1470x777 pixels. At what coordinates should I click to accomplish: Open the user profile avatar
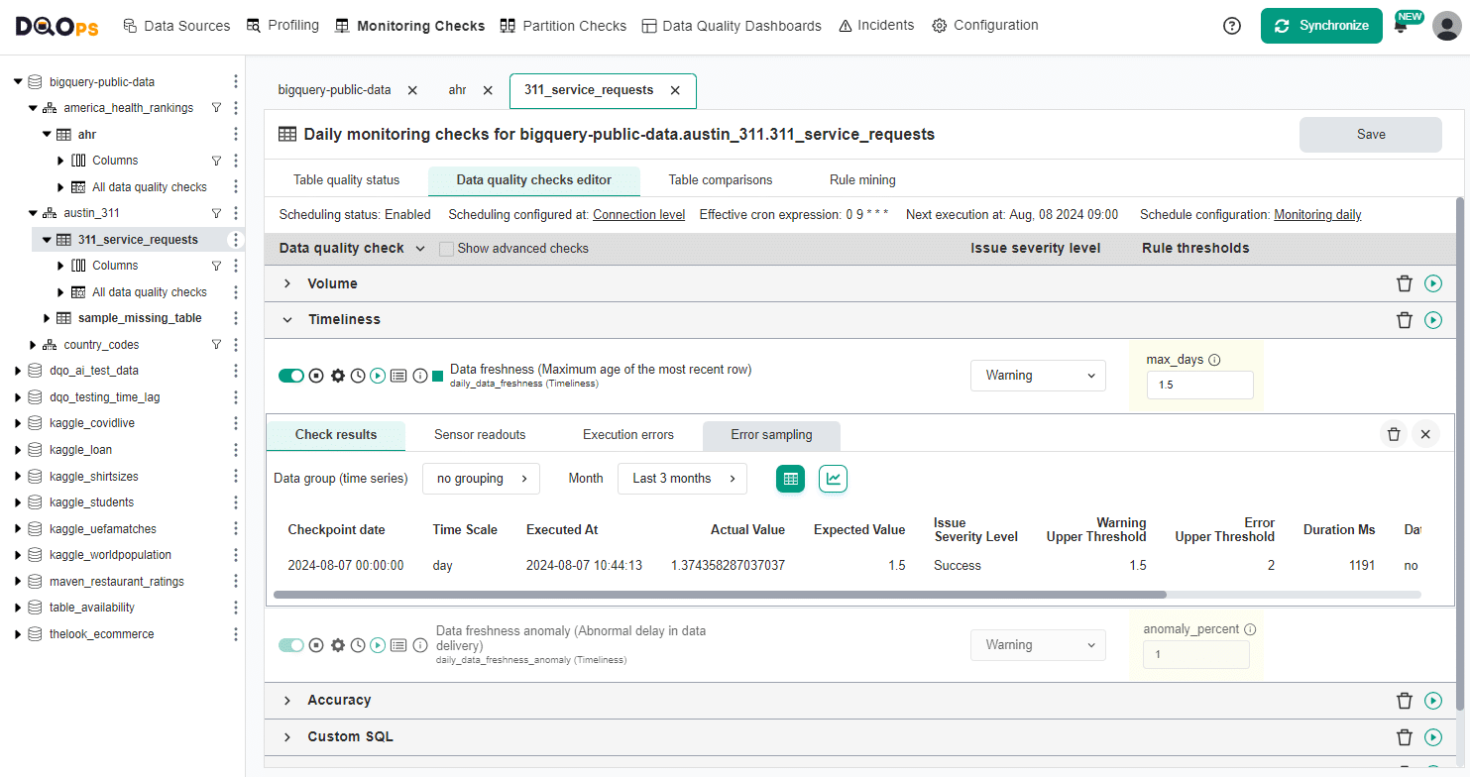coord(1446,26)
